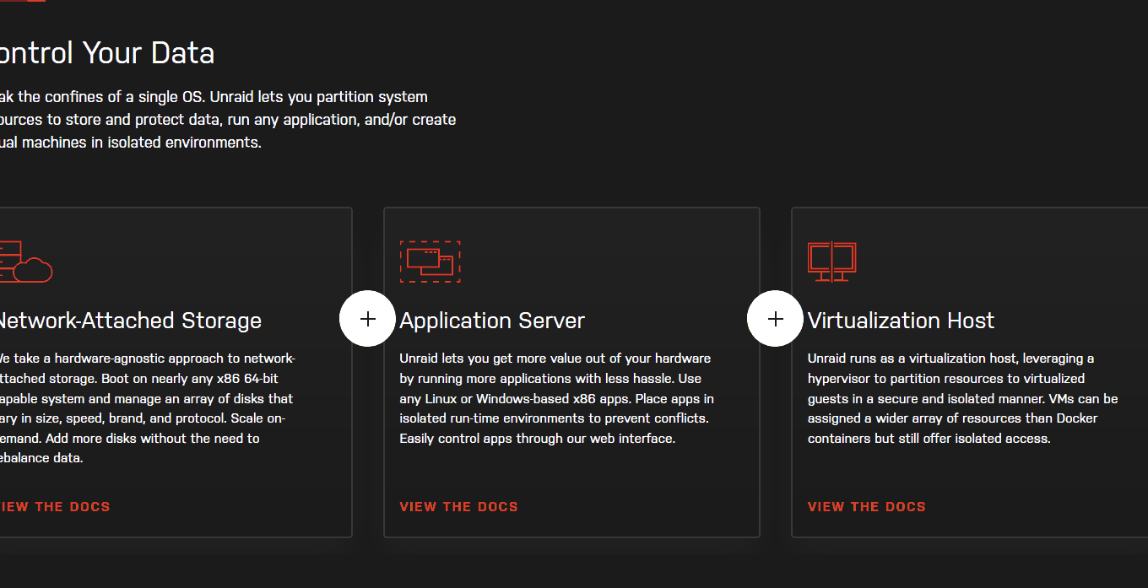This screenshot has height=588, width=1148.
Task: Click the paragraph starting "Unraid runs as a virtualization host"
Action: [x=963, y=398]
